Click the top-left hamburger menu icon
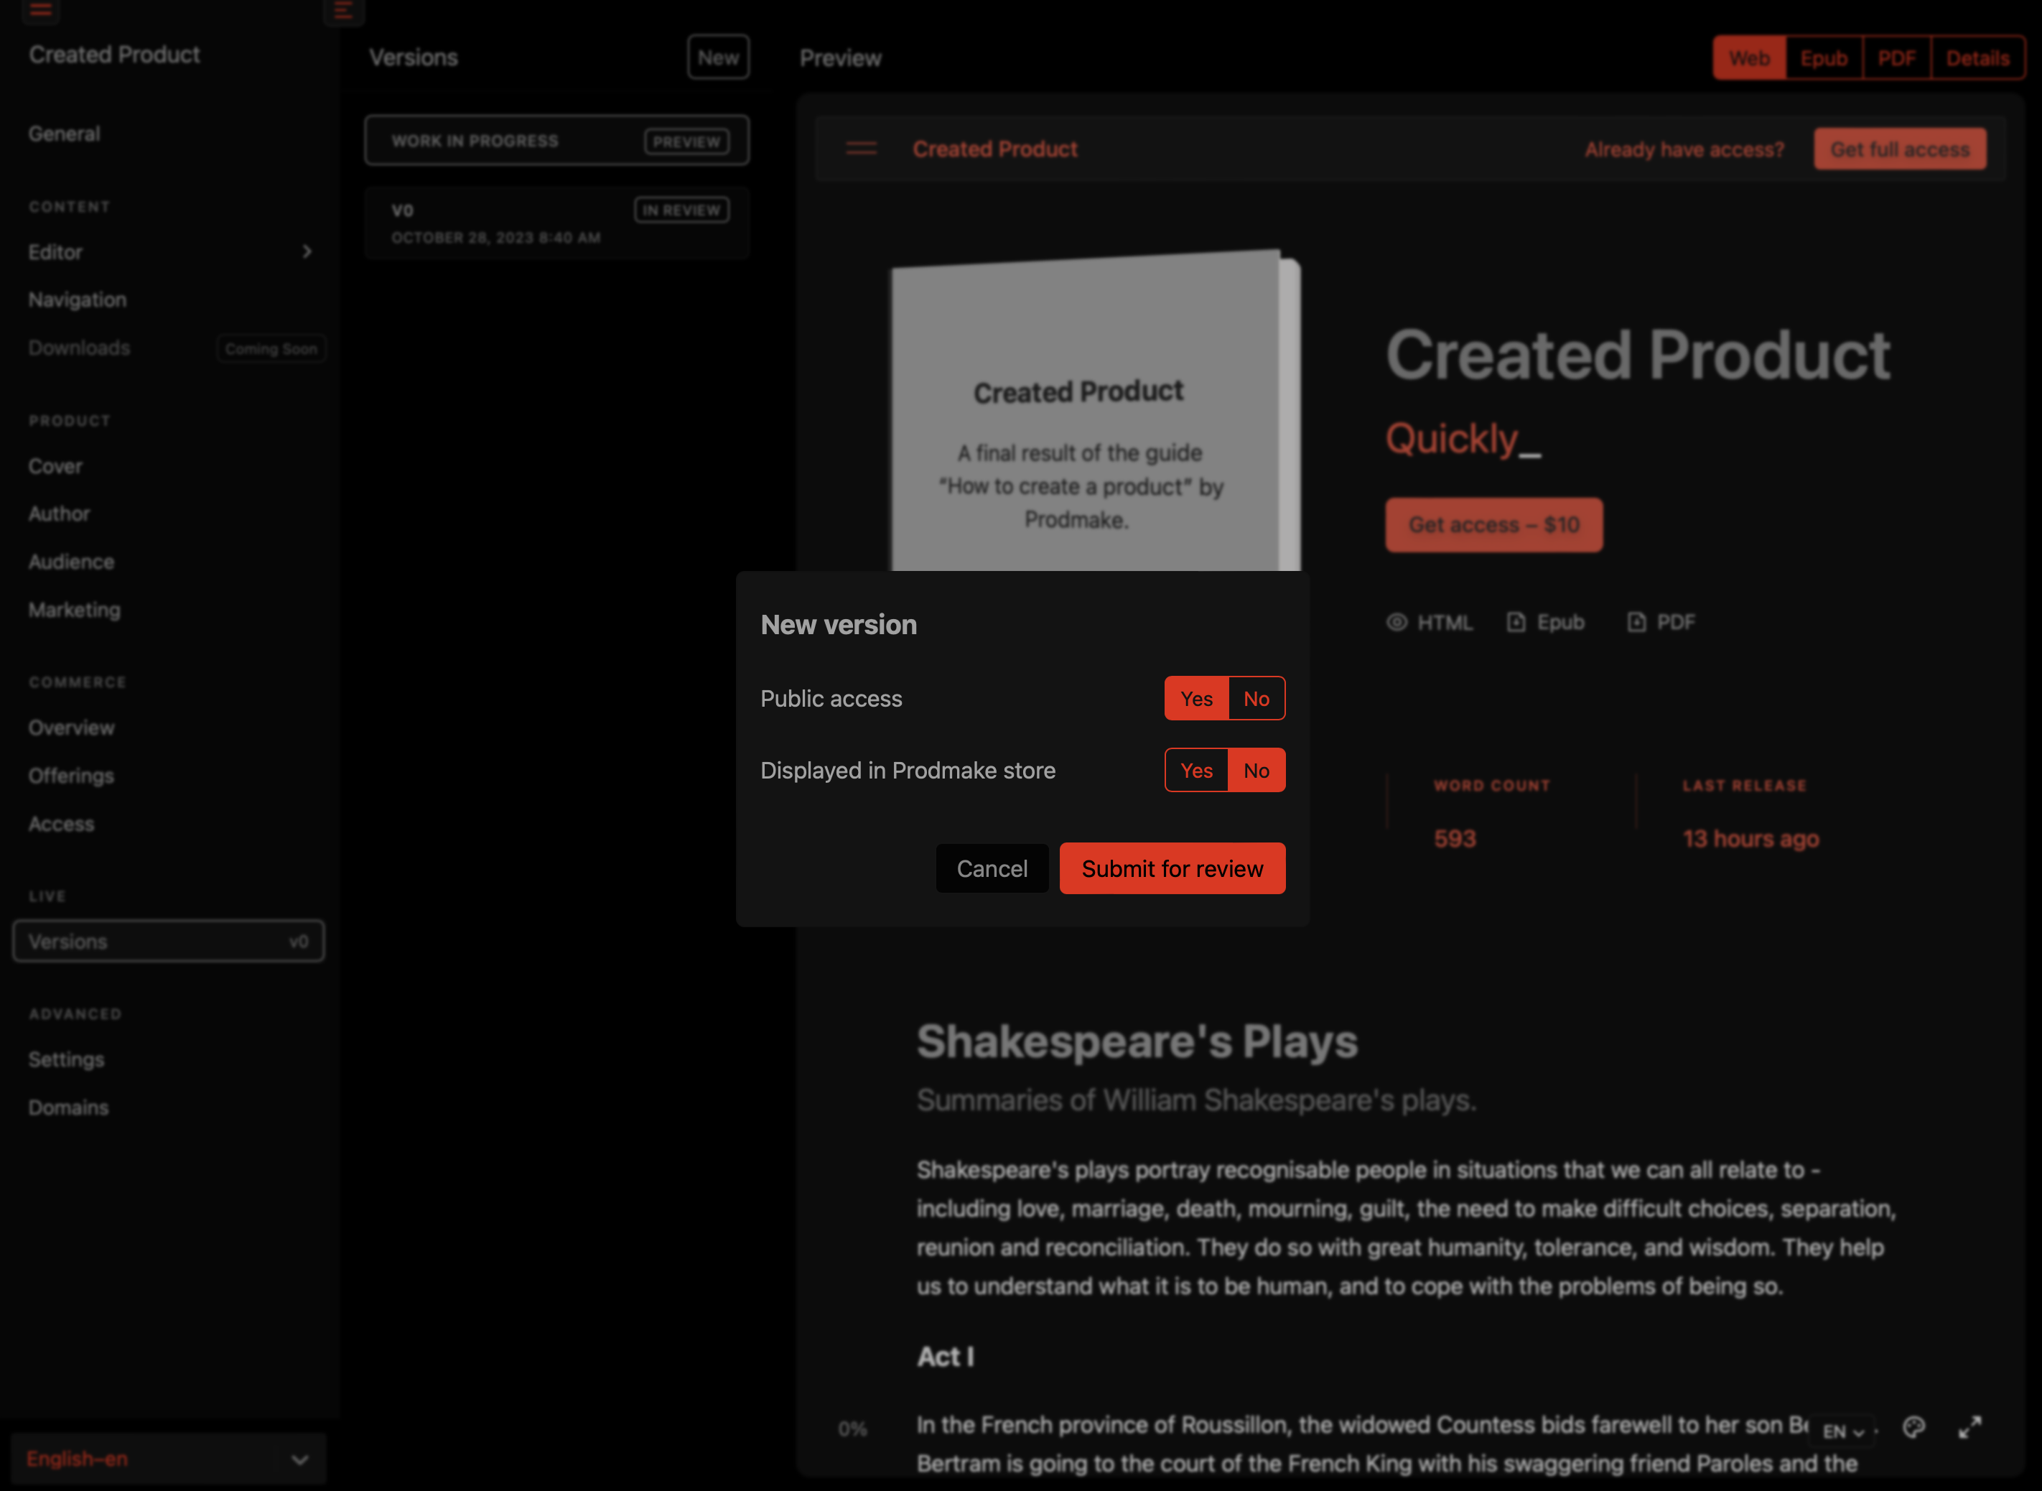The image size is (2042, 1491). coord(41,10)
